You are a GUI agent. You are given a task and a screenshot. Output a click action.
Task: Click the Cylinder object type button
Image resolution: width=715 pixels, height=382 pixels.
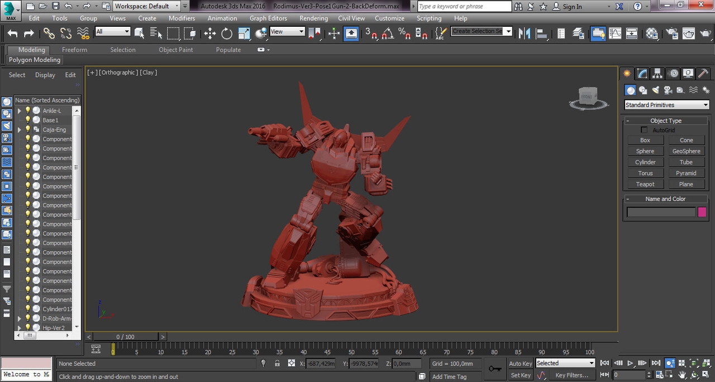(x=645, y=162)
